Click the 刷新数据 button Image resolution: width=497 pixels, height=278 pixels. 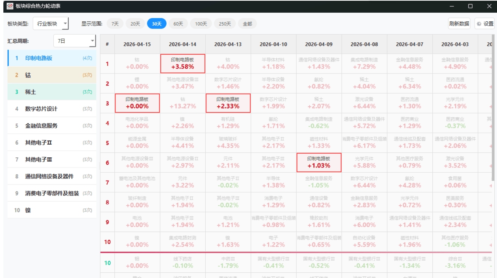point(459,24)
